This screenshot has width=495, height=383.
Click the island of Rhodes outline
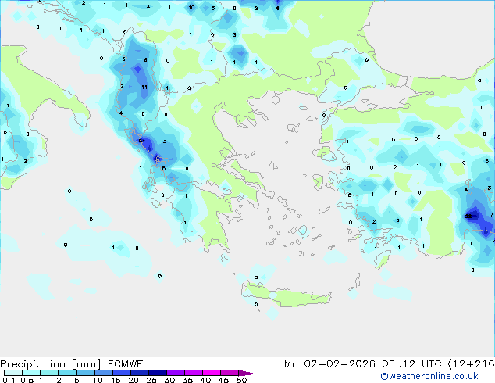click(x=383, y=260)
